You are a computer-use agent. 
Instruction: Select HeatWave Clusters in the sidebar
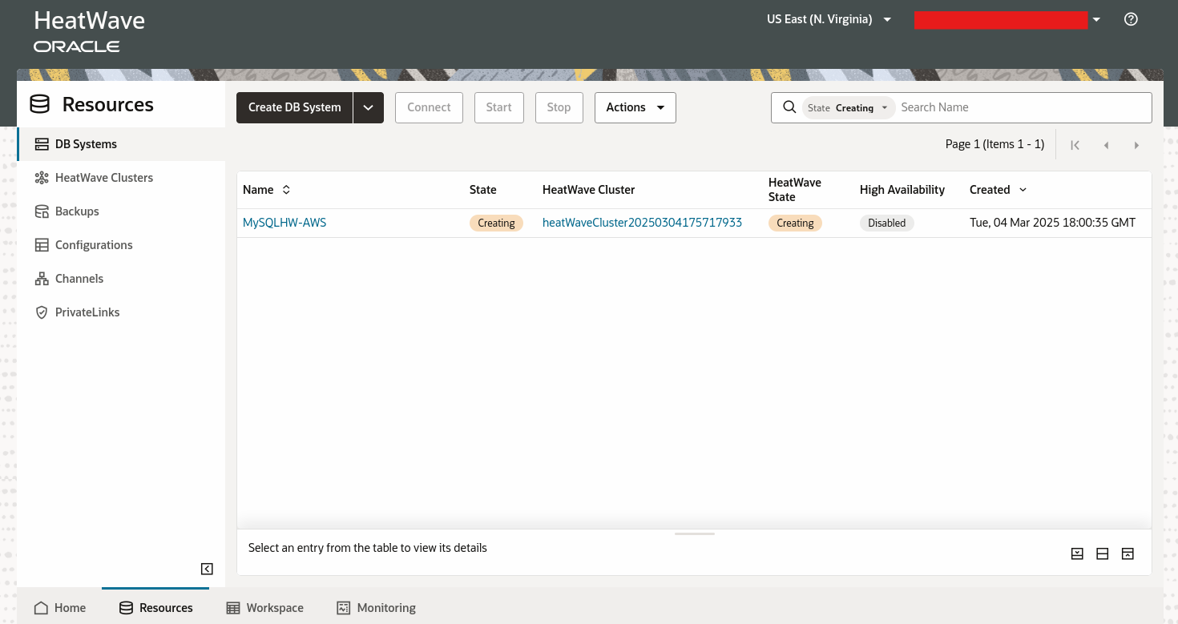pyautogui.click(x=104, y=177)
